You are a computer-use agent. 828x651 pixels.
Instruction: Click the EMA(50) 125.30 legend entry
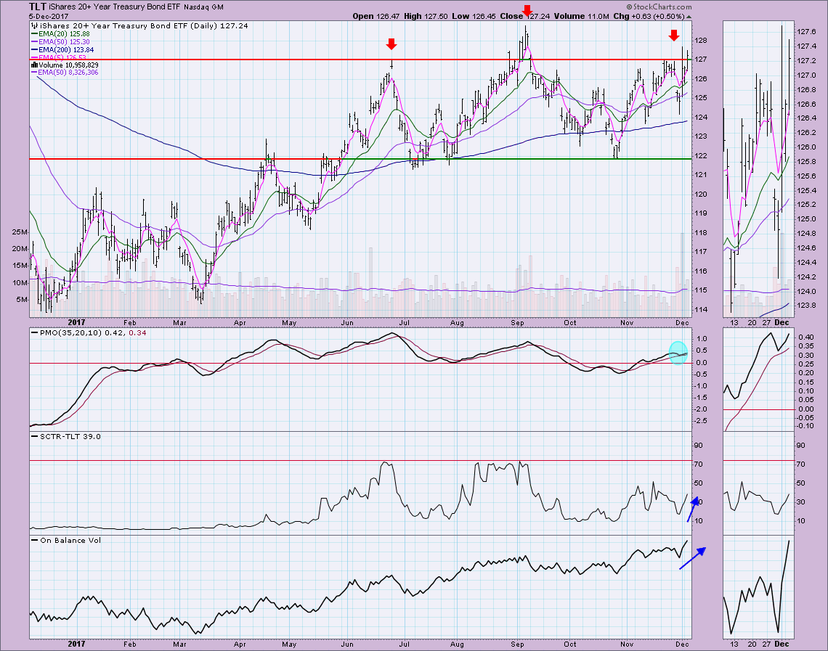coord(64,41)
